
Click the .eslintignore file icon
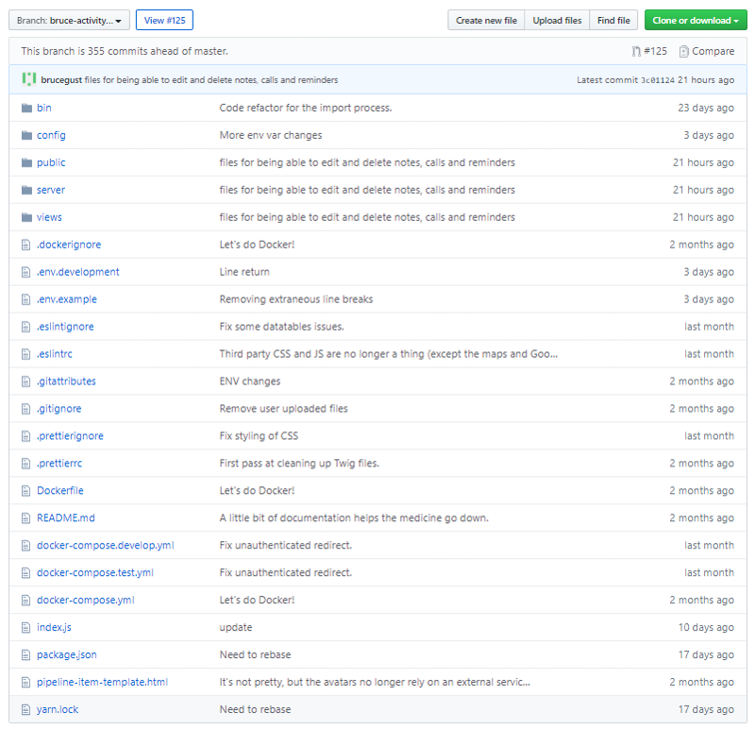pos(26,327)
